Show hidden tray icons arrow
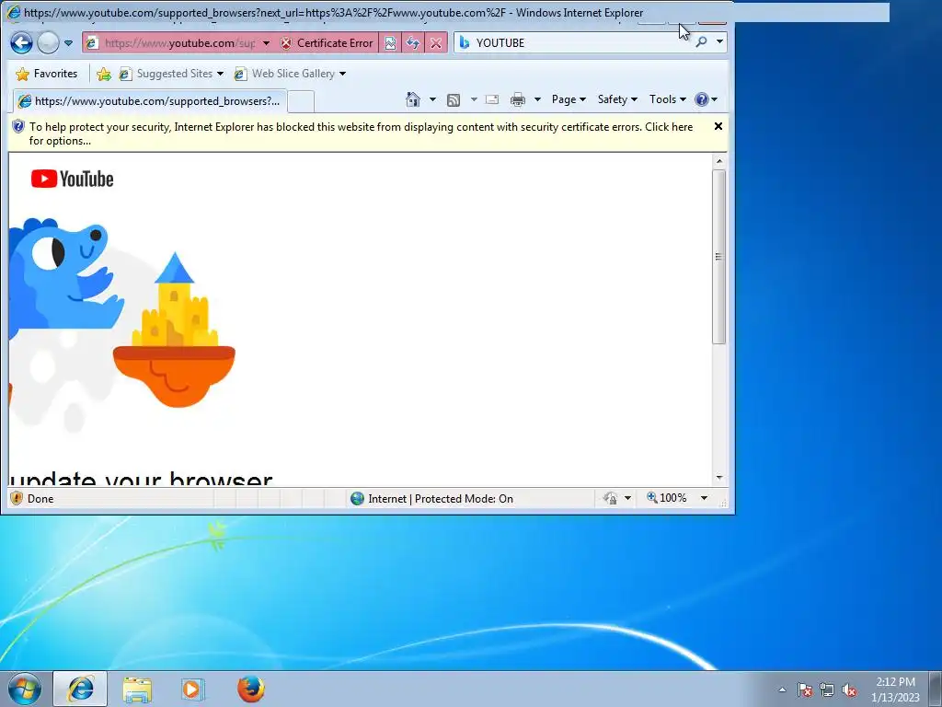Screen dimensions: 942x707 [x=782, y=690]
